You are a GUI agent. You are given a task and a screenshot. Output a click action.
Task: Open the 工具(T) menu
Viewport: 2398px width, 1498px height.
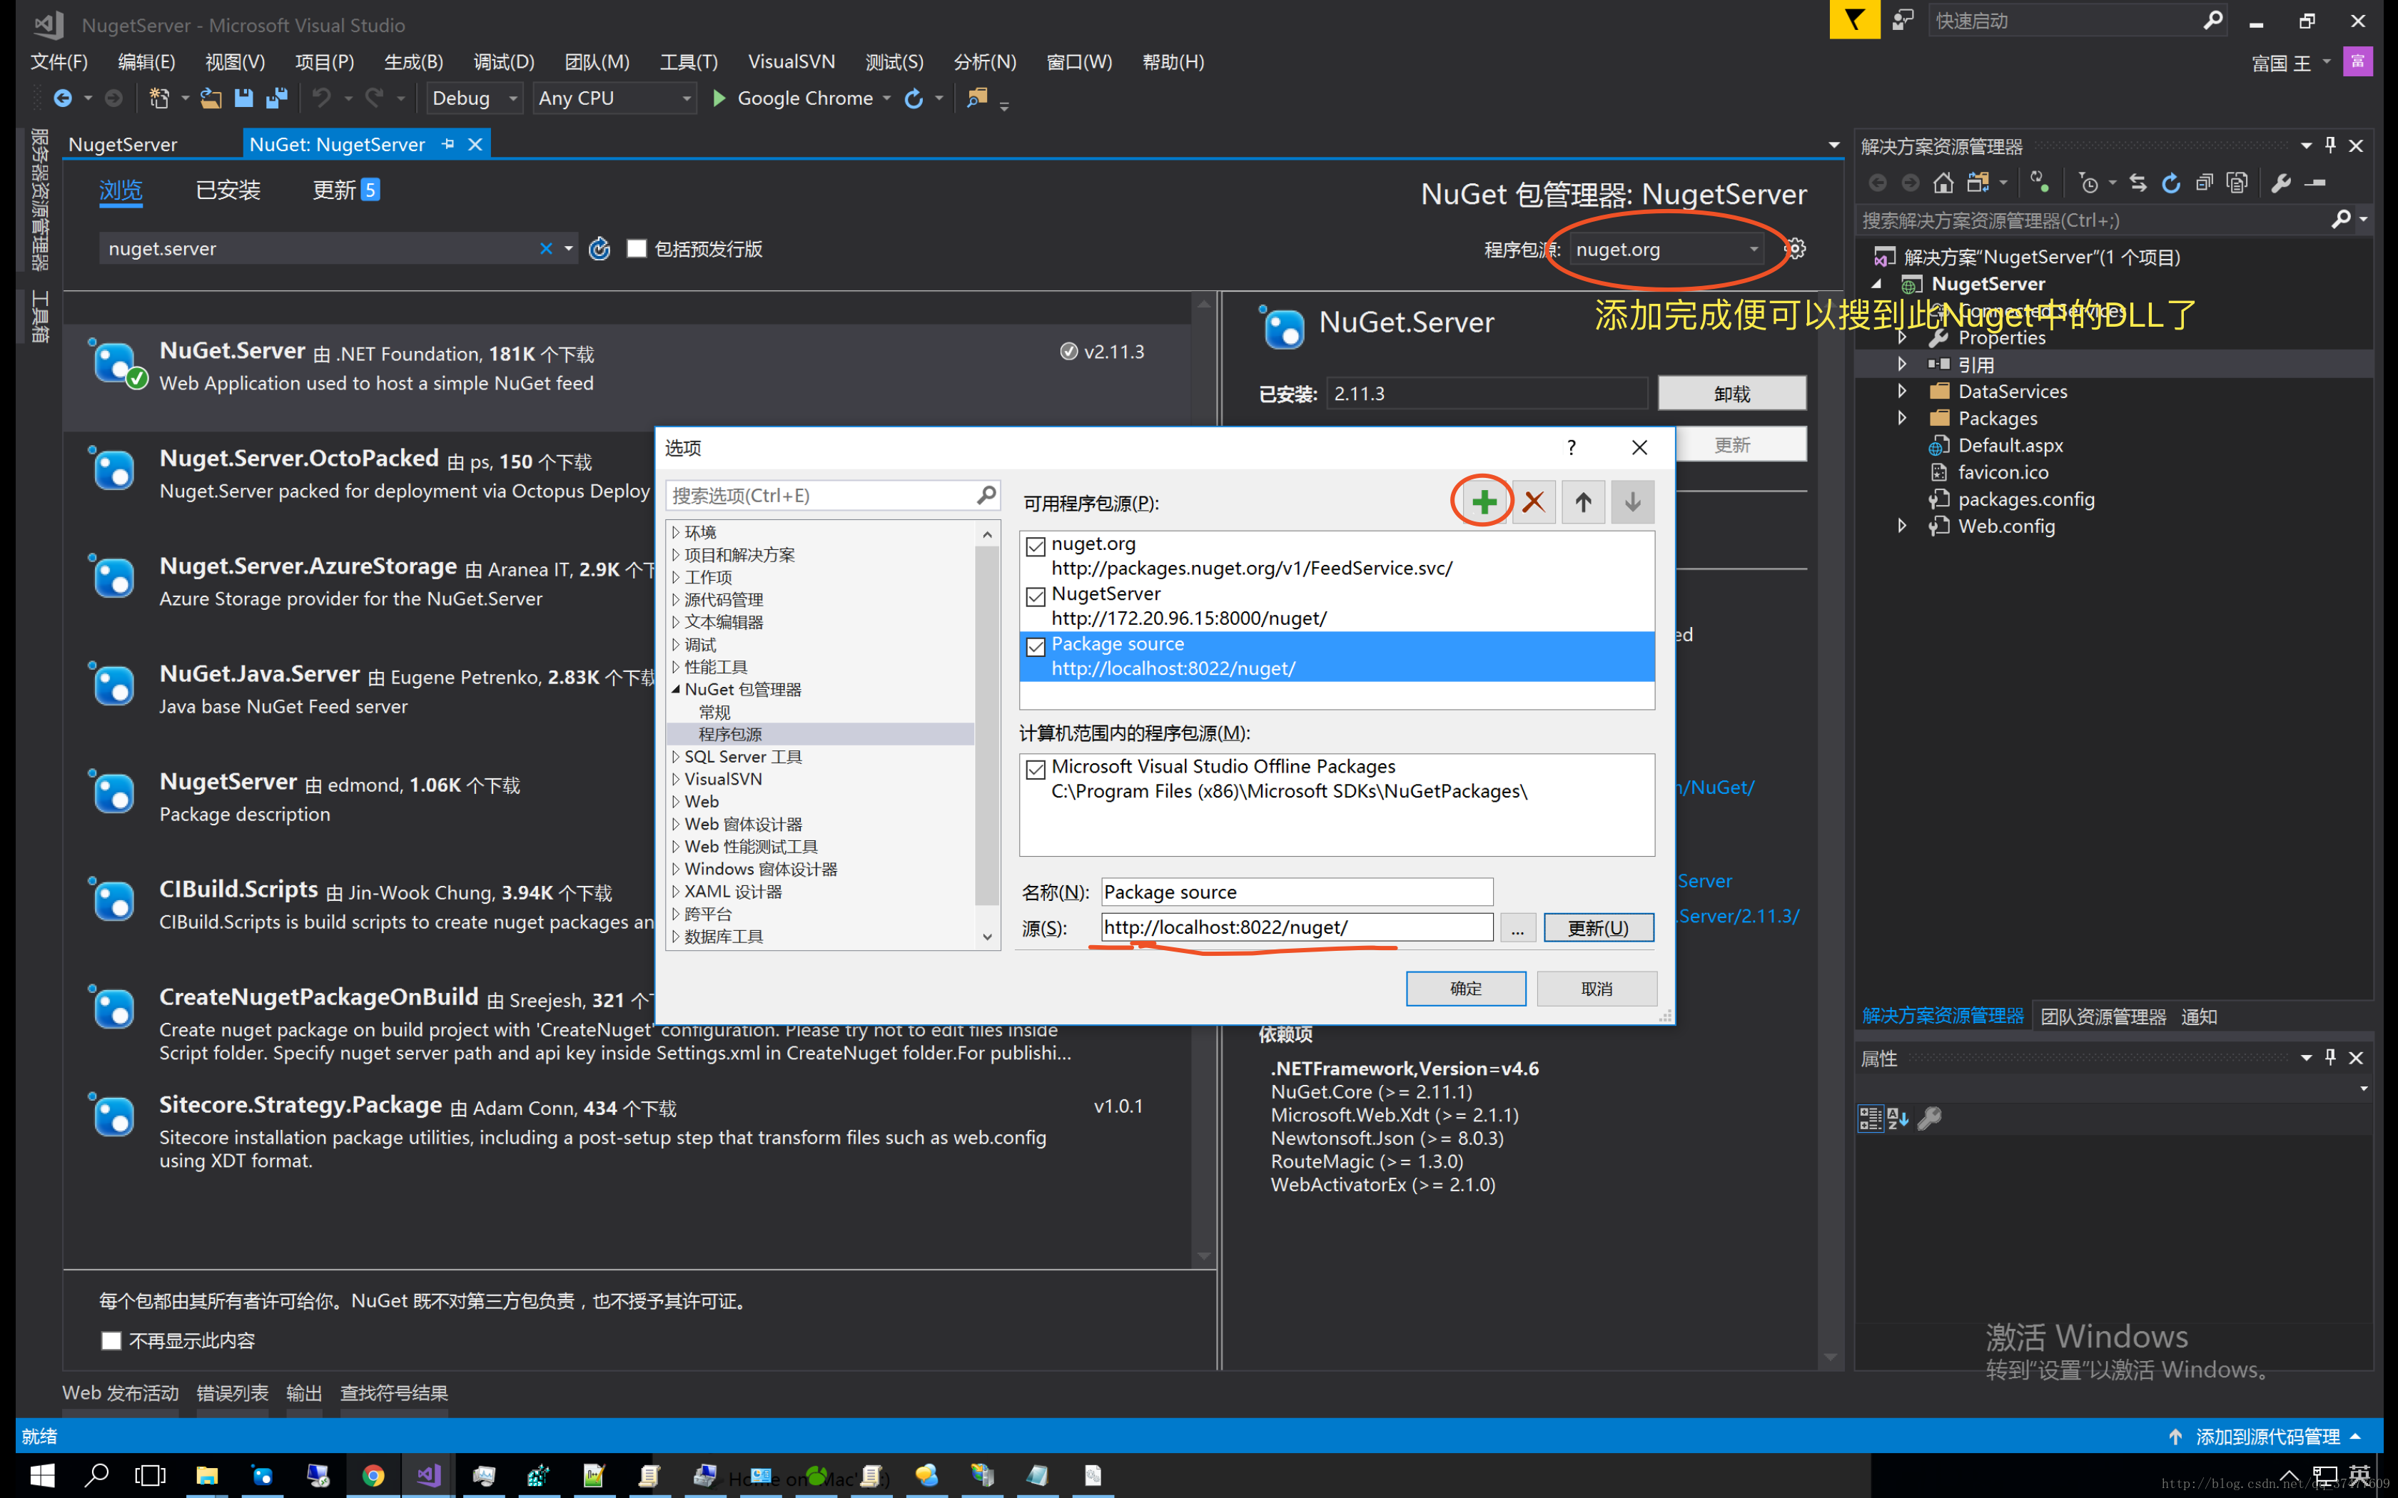(689, 61)
